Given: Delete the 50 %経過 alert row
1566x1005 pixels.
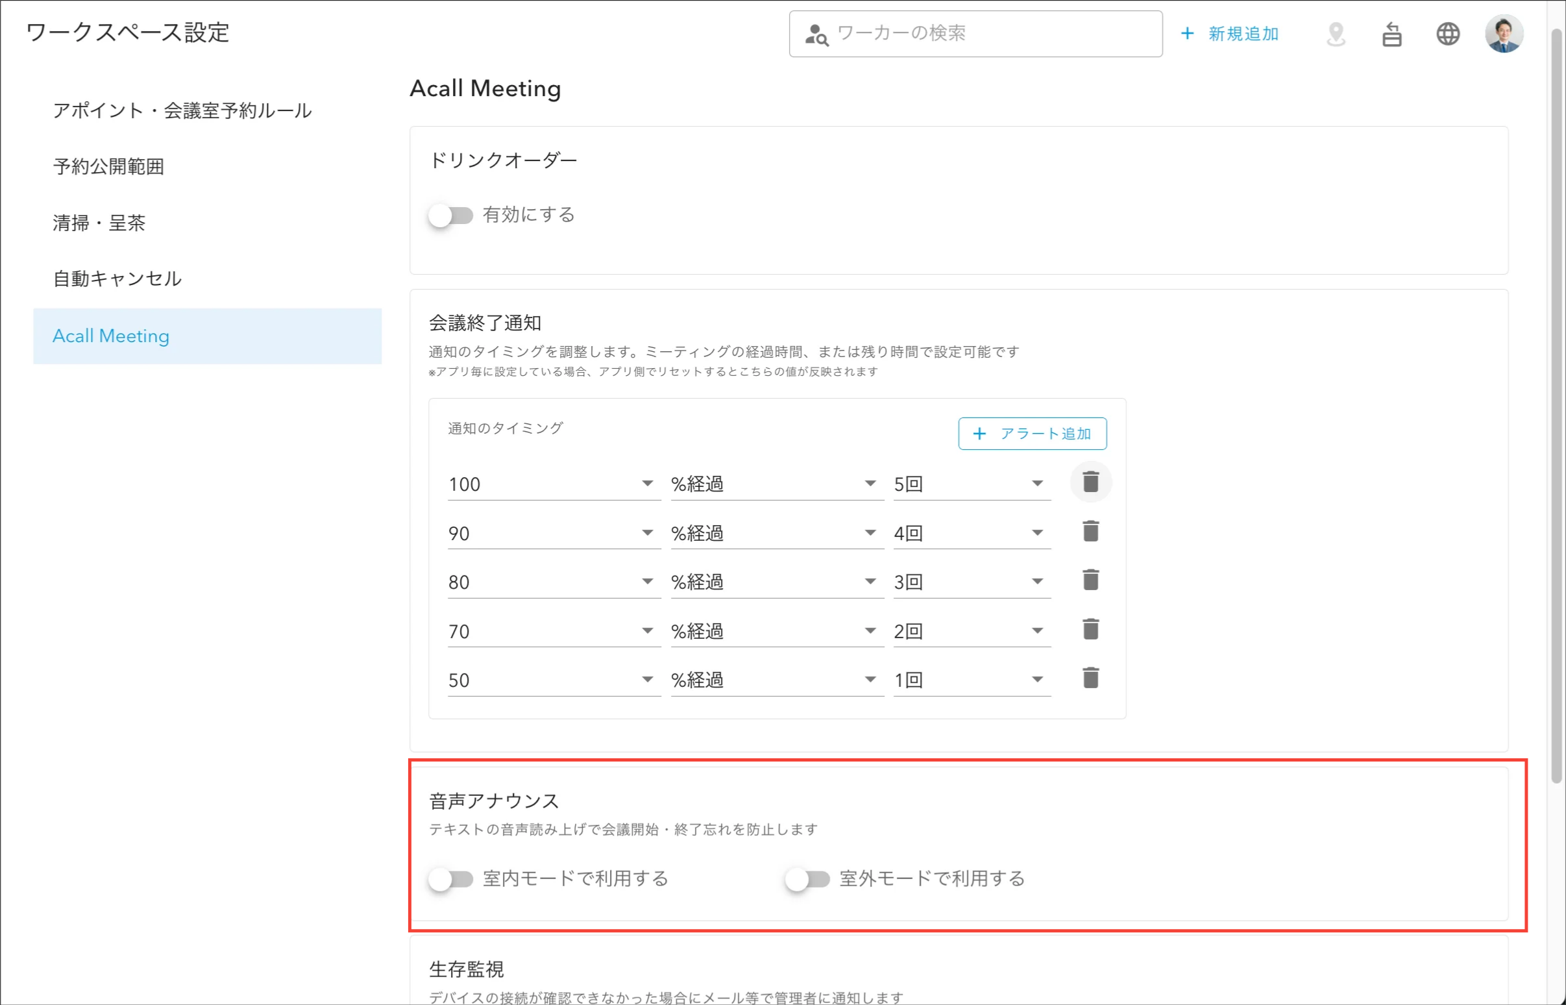Looking at the screenshot, I should 1090,678.
